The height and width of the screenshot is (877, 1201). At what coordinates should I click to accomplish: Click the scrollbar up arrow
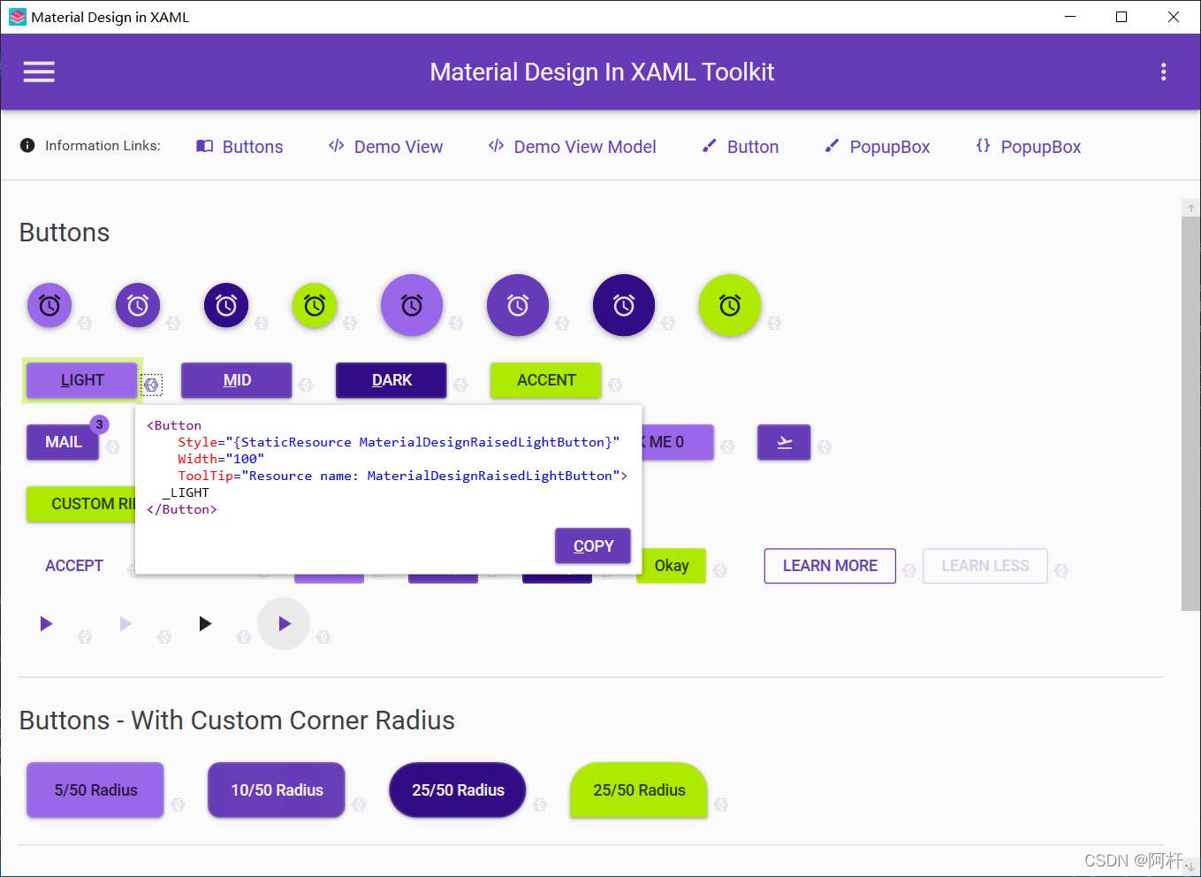pyautogui.click(x=1190, y=208)
